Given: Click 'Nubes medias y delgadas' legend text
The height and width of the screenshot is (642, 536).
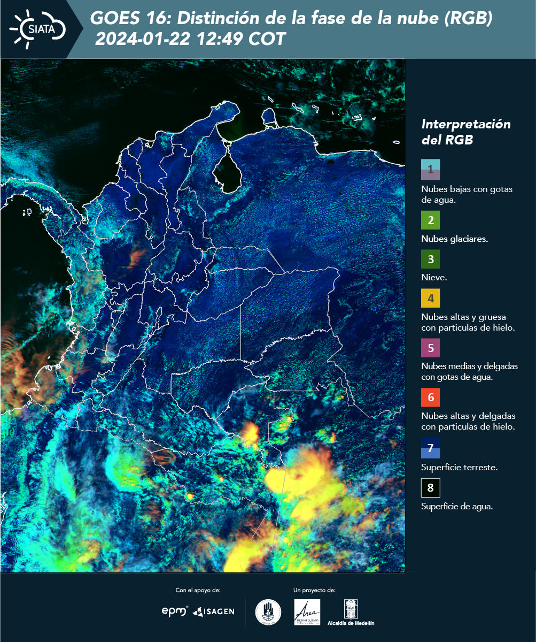Looking at the screenshot, I should 469,366.
